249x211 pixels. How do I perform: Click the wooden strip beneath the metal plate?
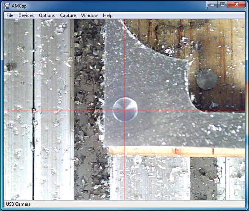tap(170, 151)
